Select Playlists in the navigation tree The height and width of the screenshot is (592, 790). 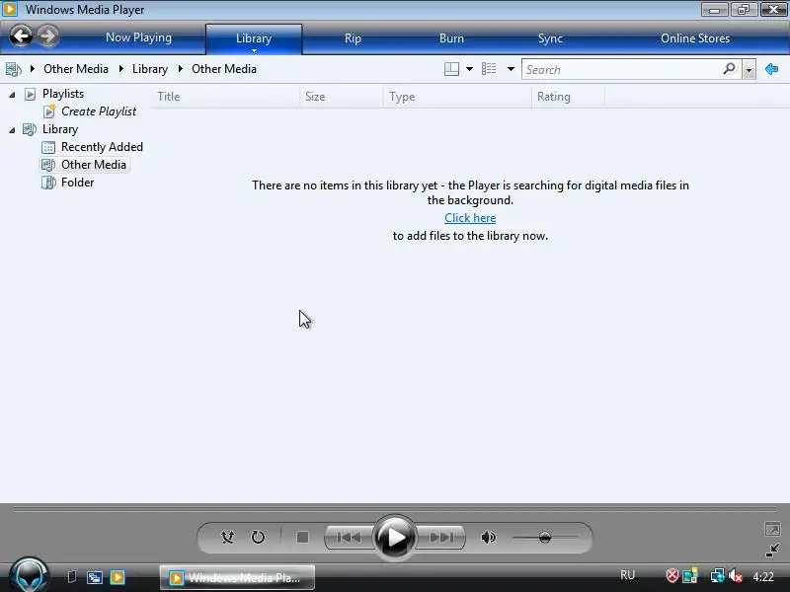tap(63, 94)
